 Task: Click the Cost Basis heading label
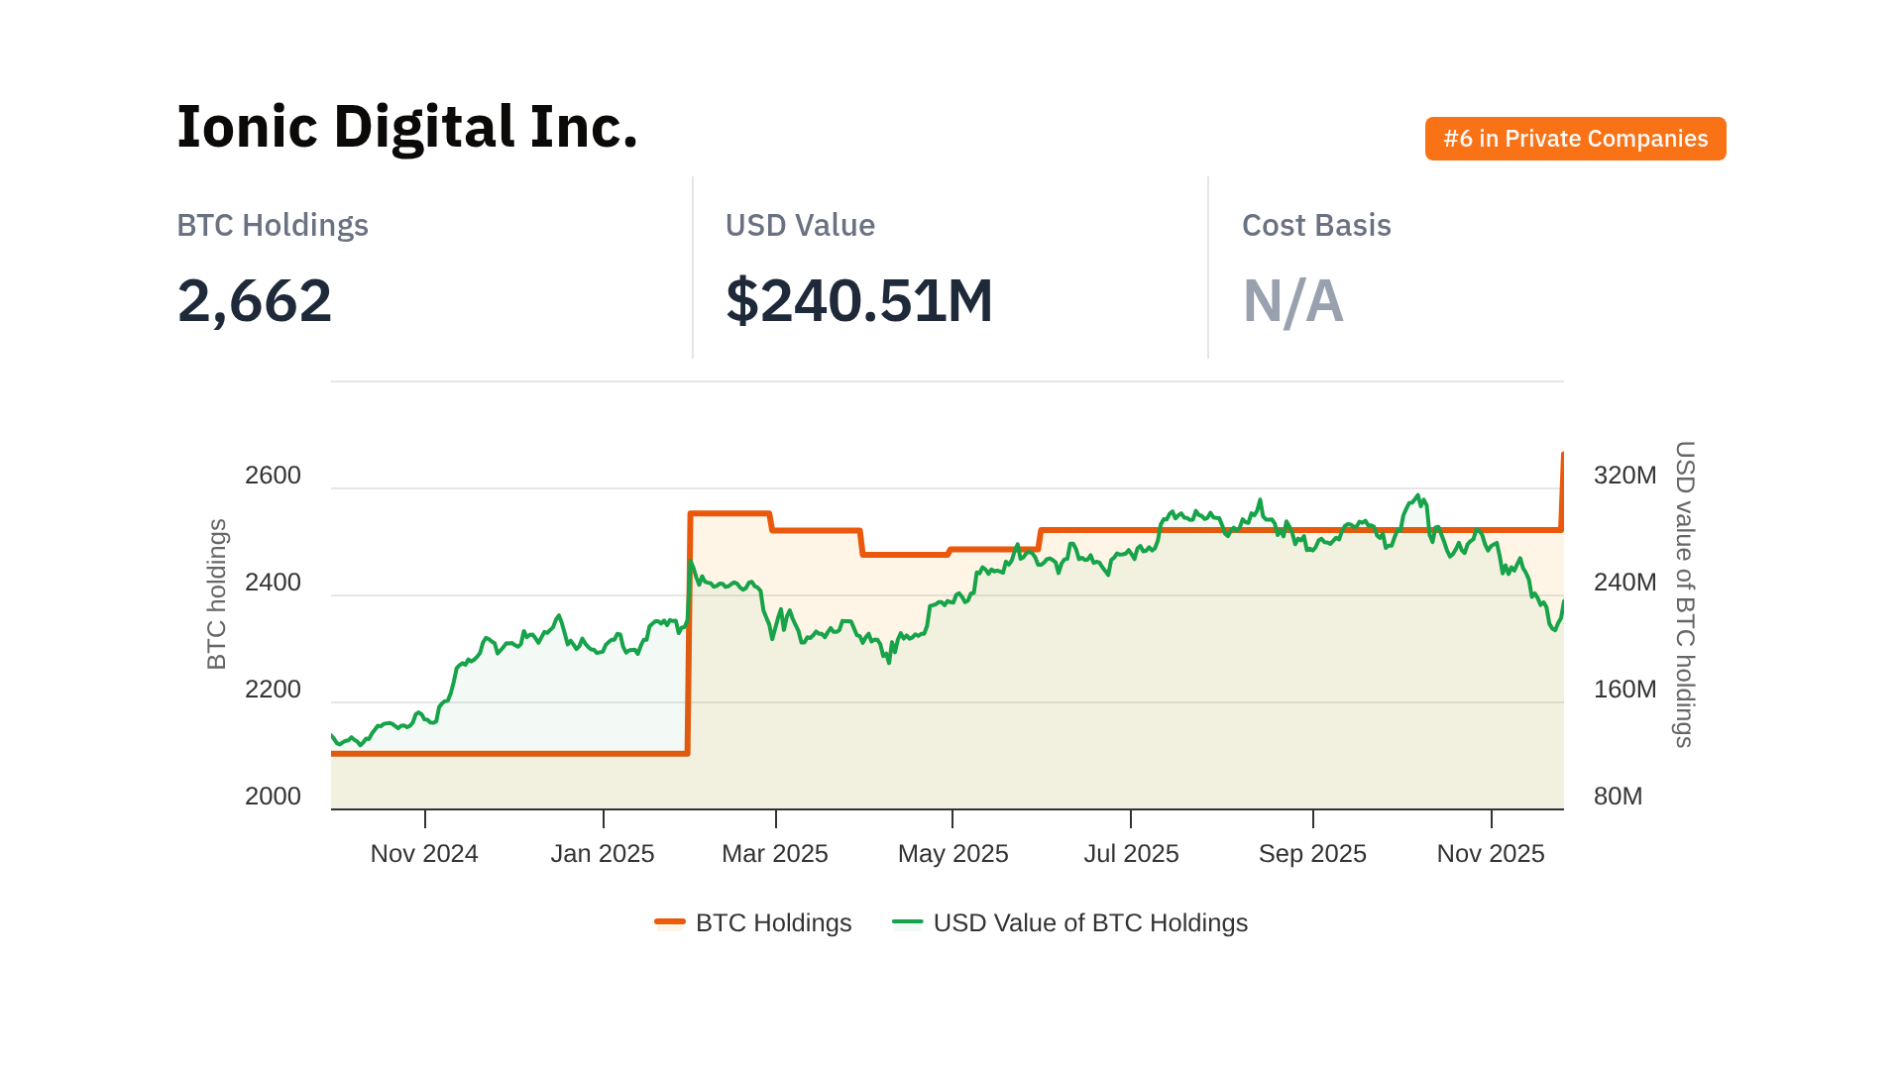[1316, 225]
